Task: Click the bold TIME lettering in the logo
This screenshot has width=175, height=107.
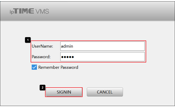Action: pyautogui.click(x=24, y=11)
